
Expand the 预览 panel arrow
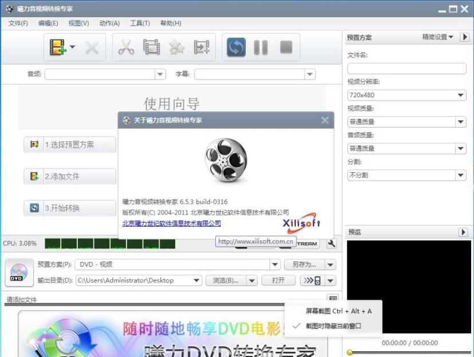pos(463,232)
